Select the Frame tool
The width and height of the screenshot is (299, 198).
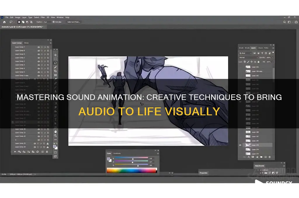[x=55, y=75]
